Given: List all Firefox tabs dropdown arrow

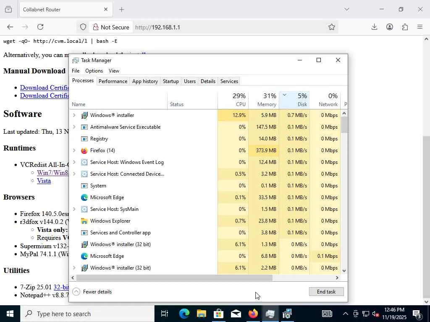Looking at the screenshot, I should 347,9.
